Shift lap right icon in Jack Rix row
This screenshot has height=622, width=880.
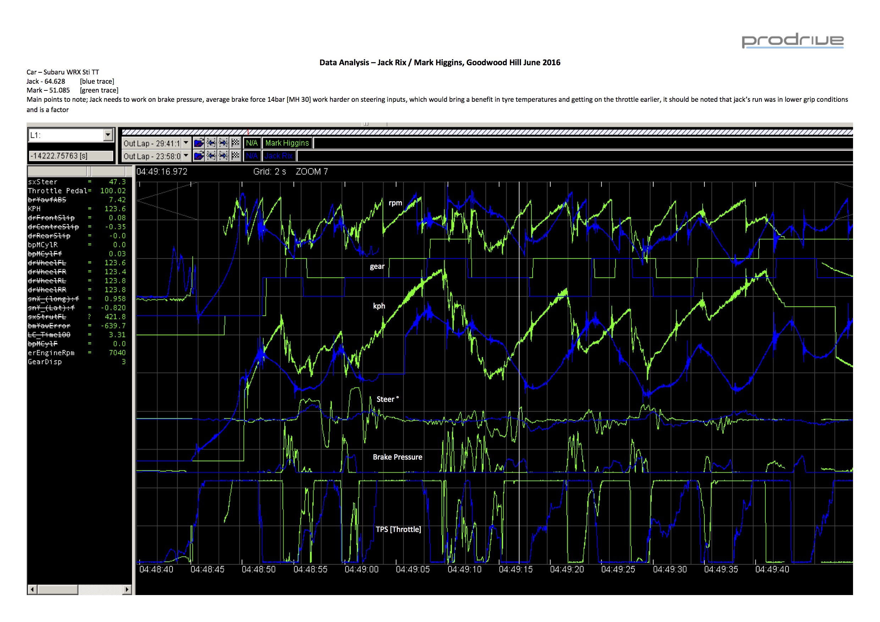pos(223,156)
